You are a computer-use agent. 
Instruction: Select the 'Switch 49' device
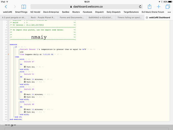(x=29, y=89)
